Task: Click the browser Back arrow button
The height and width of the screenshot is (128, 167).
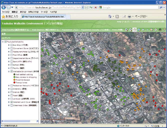Action: point(4,7)
